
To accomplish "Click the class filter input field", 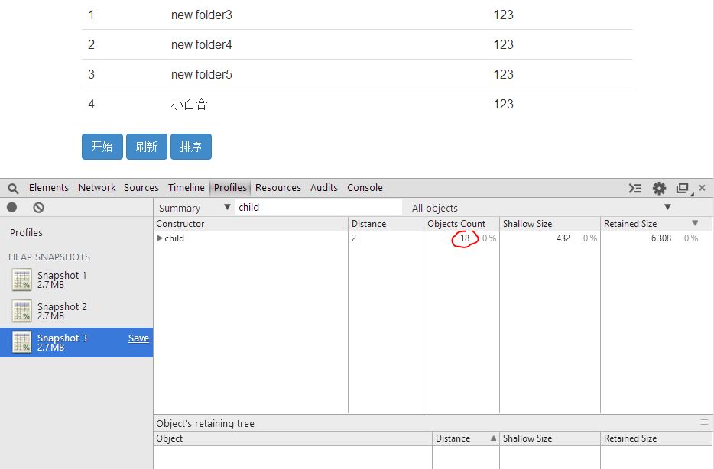I will point(318,208).
